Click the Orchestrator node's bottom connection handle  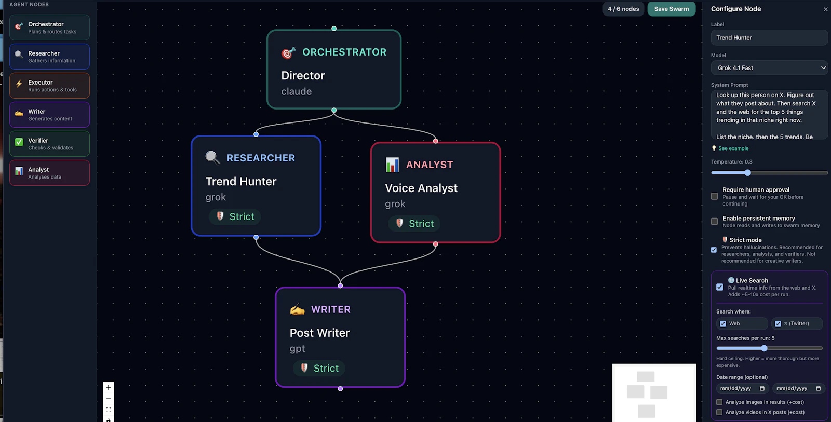[334, 110]
